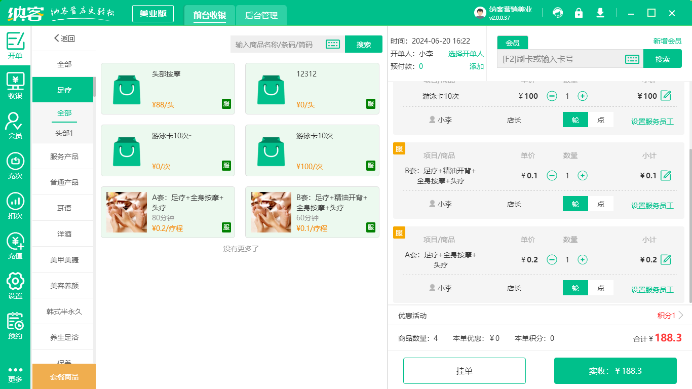Click the 挂单 hold order button
692x389 pixels.
point(465,370)
